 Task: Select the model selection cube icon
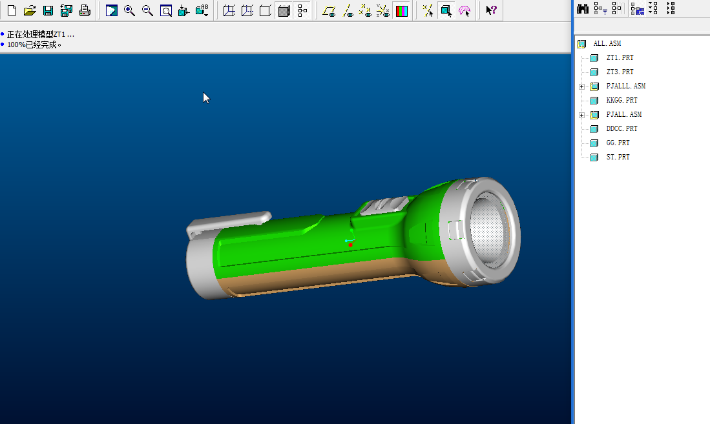pyautogui.click(x=446, y=10)
